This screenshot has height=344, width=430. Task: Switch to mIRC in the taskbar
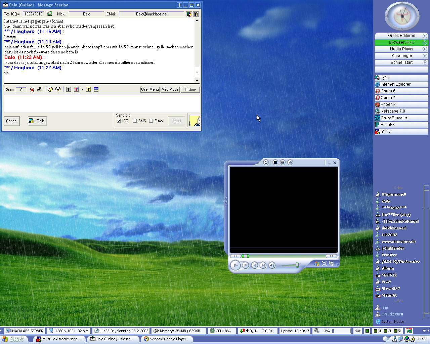[x=59, y=339]
